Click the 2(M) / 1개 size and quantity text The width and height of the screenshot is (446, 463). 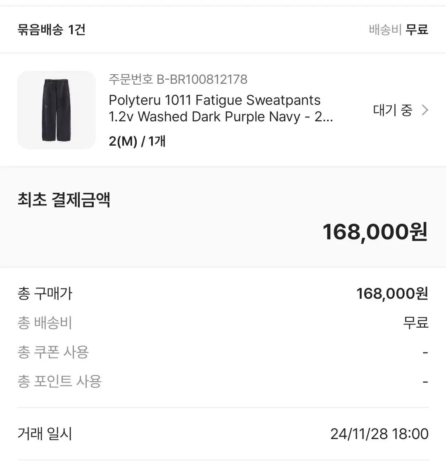pos(137,141)
